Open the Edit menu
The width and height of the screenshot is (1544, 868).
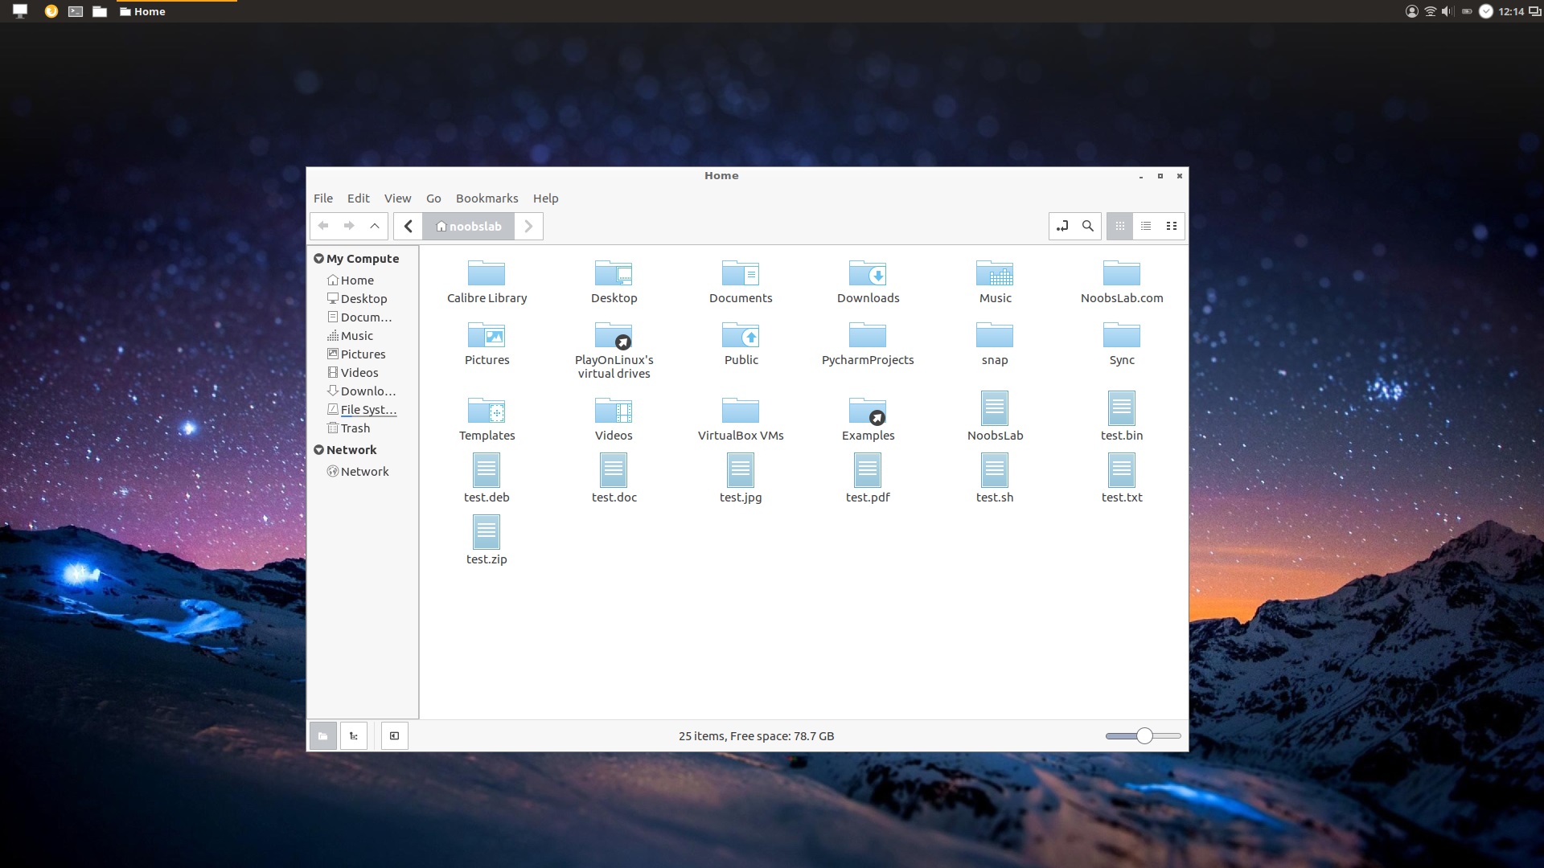coord(359,197)
